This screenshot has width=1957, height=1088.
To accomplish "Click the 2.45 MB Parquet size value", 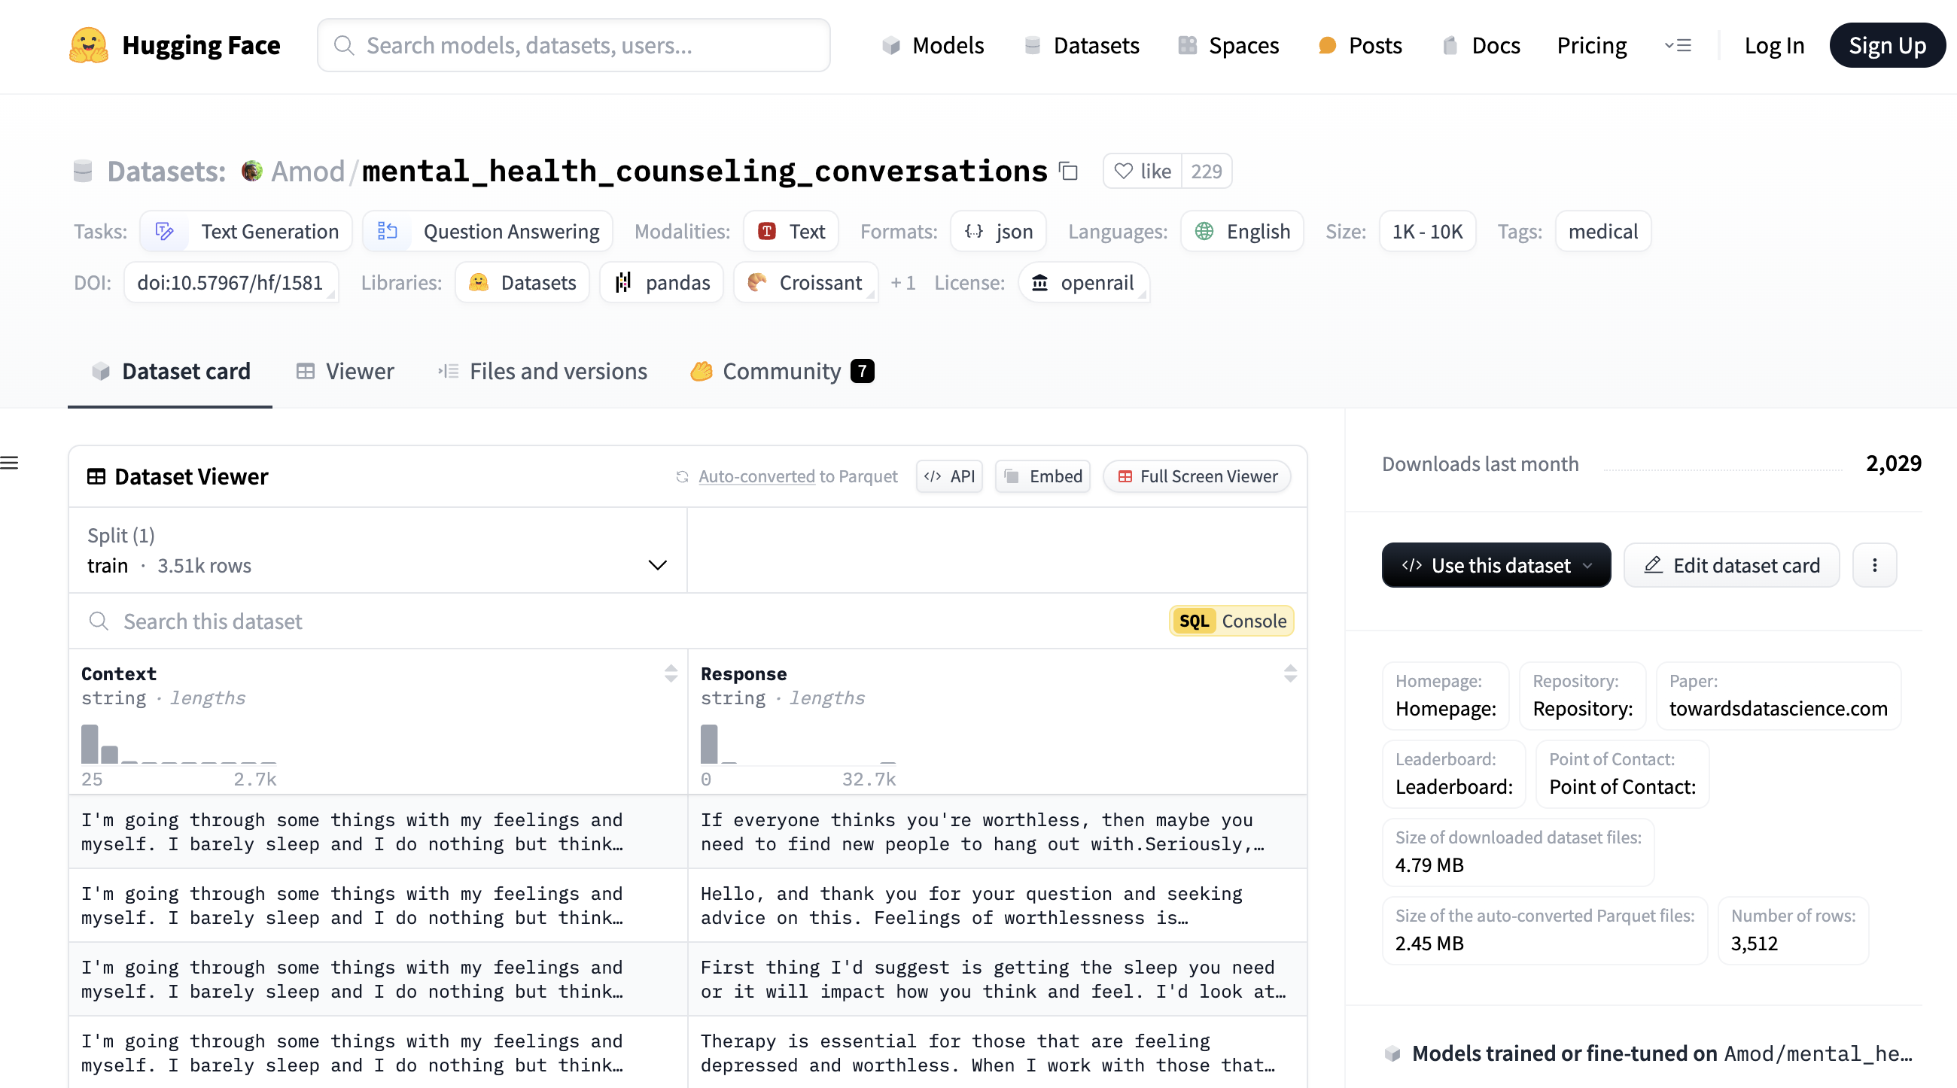I will pos(1429,943).
